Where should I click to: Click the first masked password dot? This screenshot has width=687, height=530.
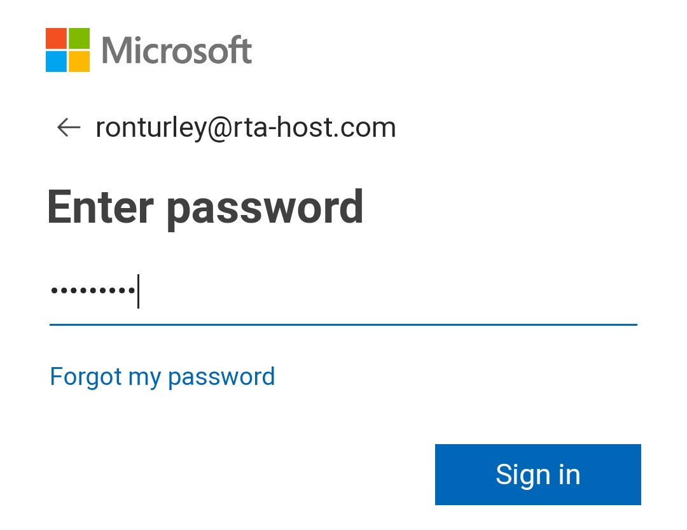click(55, 291)
